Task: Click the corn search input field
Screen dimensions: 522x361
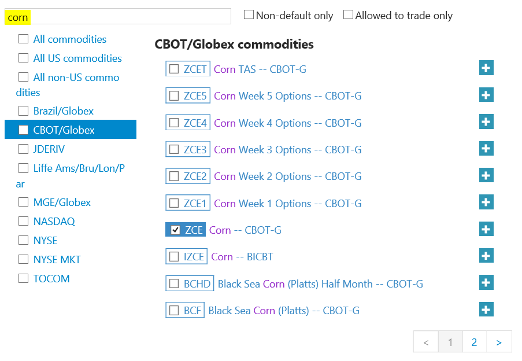Action: pos(118,17)
